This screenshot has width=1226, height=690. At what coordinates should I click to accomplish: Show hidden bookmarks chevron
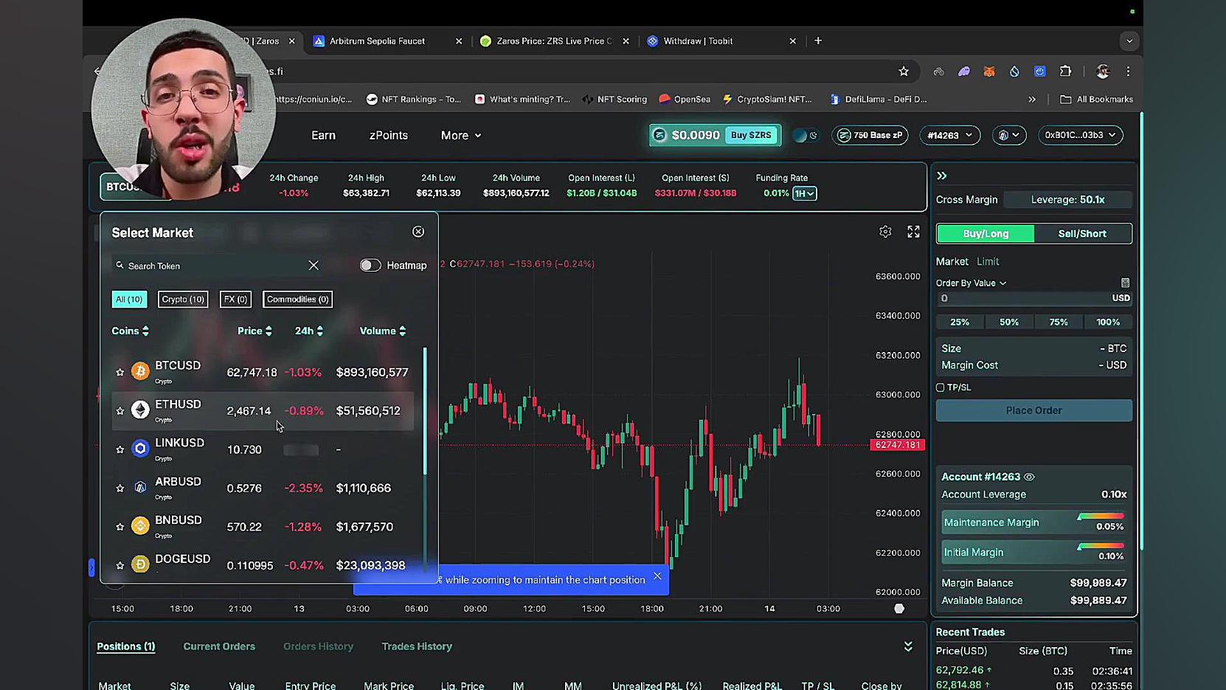1032,99
